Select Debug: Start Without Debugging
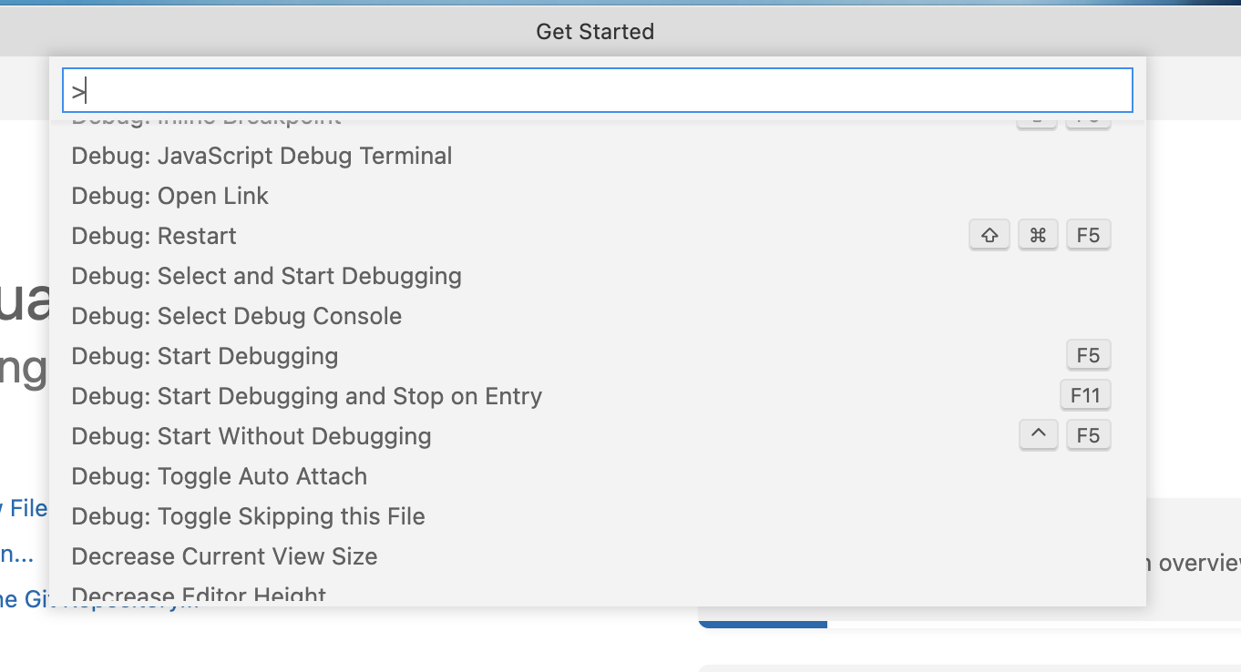This screenshot has height=672, width=1241. pos(598,436)
